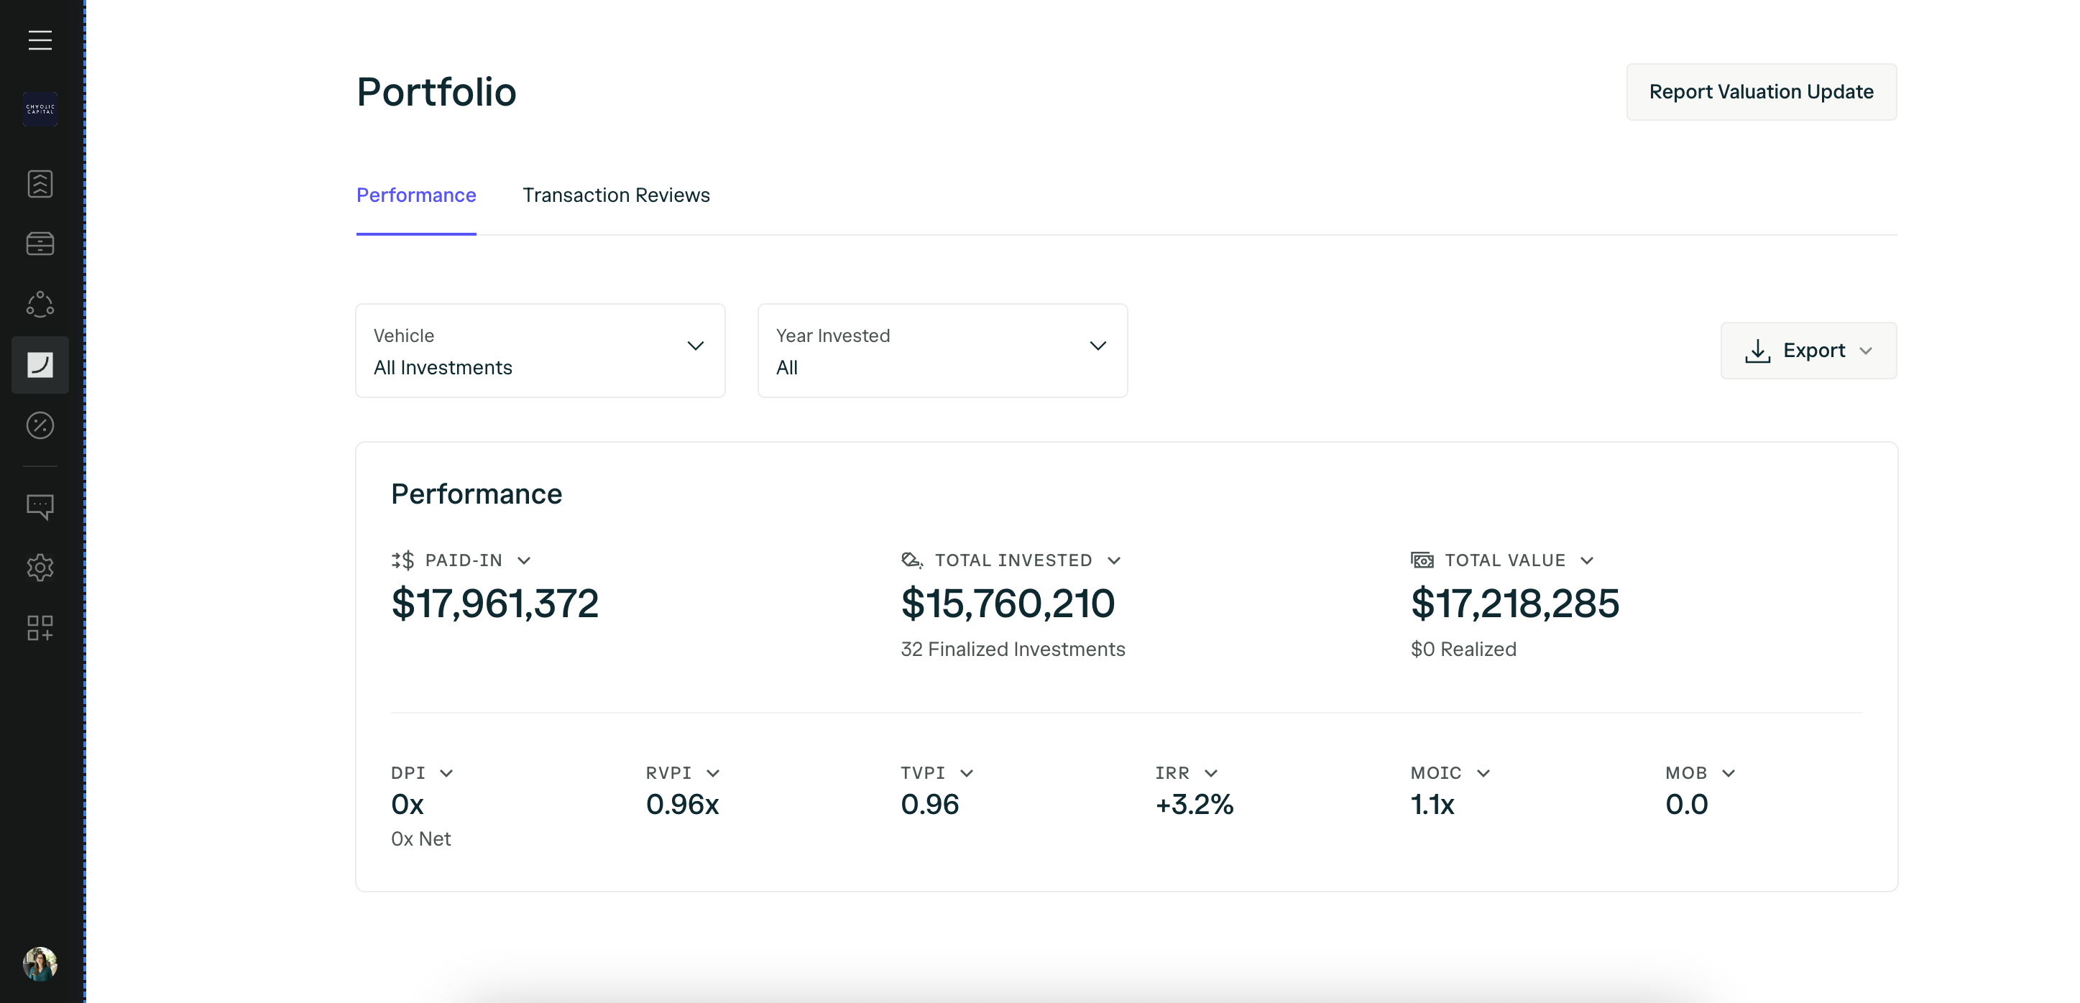2080x1003 pixels.
Task: Expand the Vehicle All Investments dropdown
Action: pyautogui.click(x=540, y=350)
